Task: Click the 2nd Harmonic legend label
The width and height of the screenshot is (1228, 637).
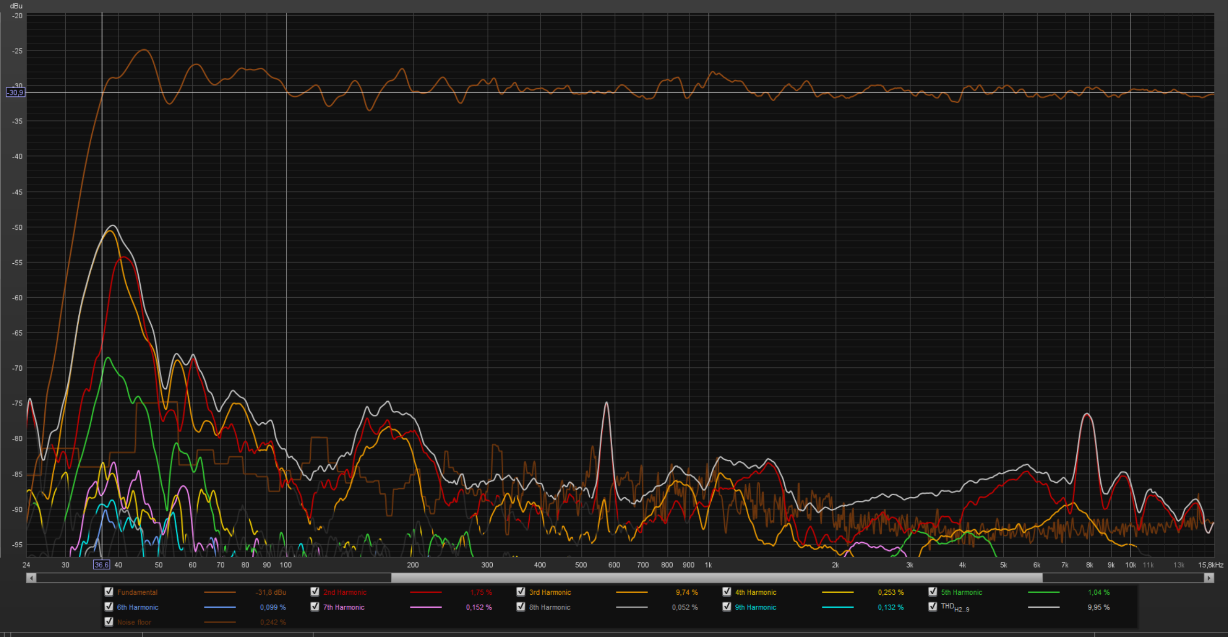Action: [345, 593]
